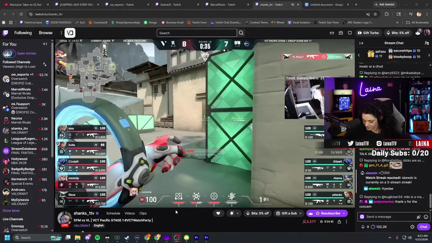The width and height of the screenshot is (432, 243).
Task: Sort followed channels by viewers
Action: 45,64
